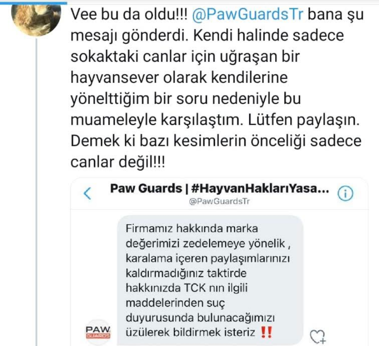Tap the heart reaction icon beside the message
The image size is (379, 346).
(318, 336)
